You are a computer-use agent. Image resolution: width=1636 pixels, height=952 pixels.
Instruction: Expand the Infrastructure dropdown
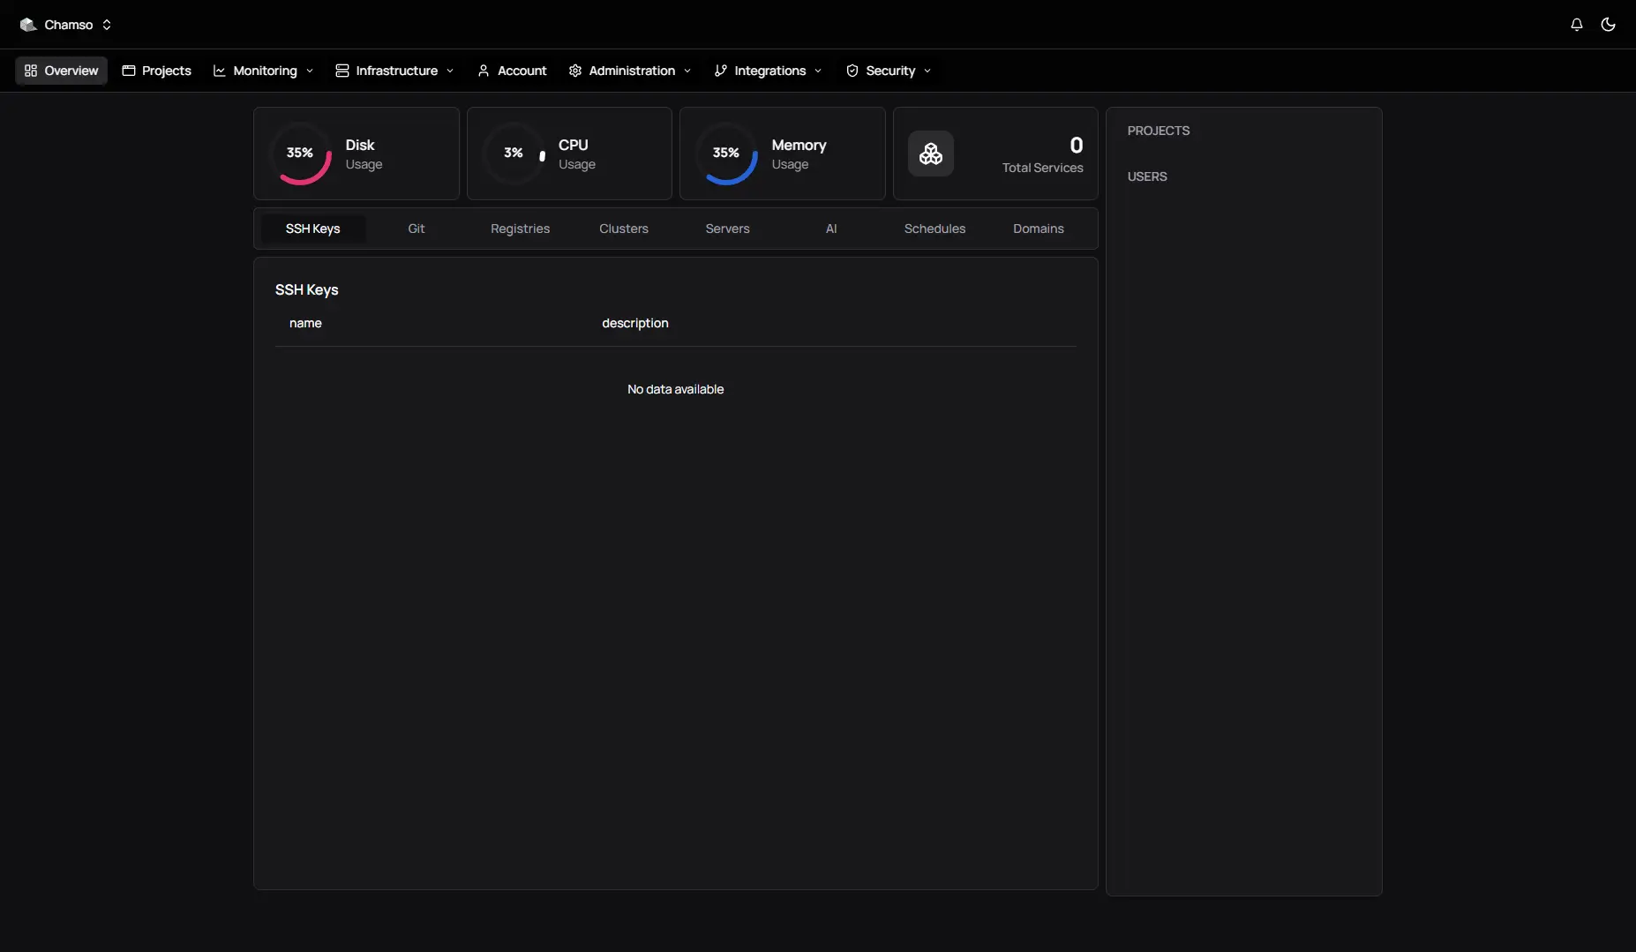tap(394, 71)
